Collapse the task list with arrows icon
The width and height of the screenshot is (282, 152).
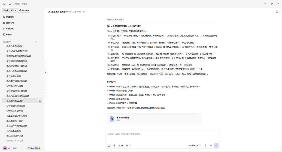pos(36,42)
